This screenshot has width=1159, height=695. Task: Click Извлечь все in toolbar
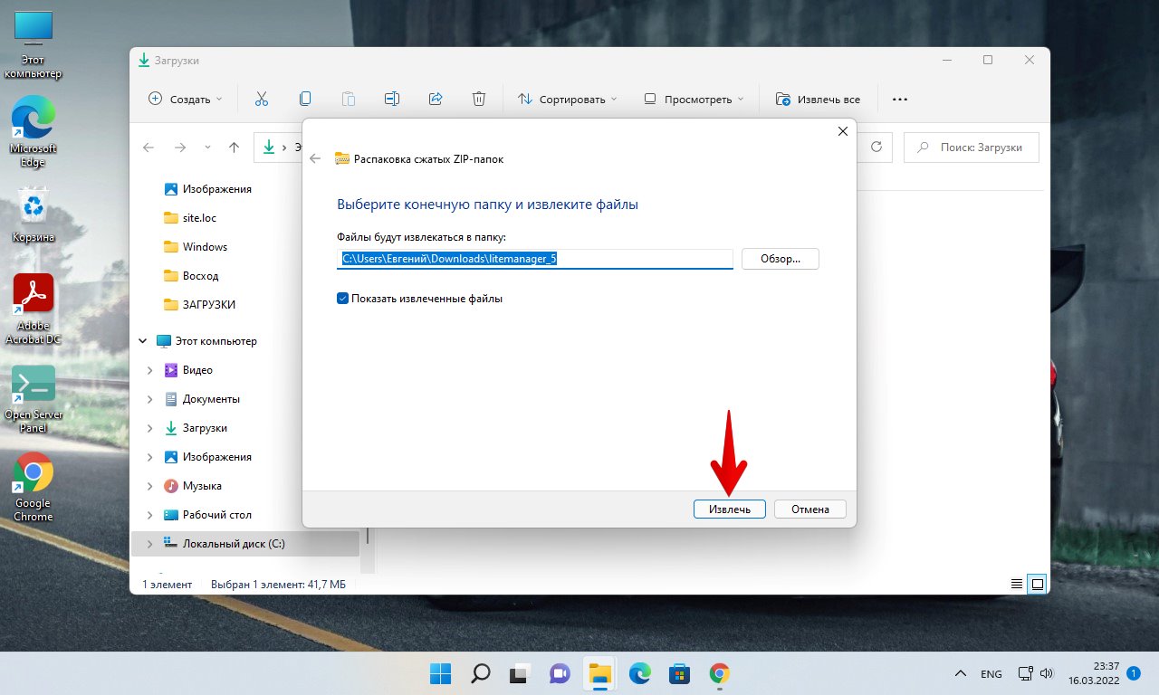tap(818, 99)
